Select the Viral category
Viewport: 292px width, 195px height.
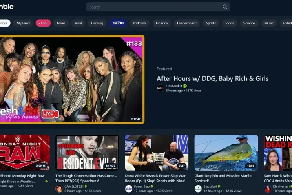[x=78, y=23]
